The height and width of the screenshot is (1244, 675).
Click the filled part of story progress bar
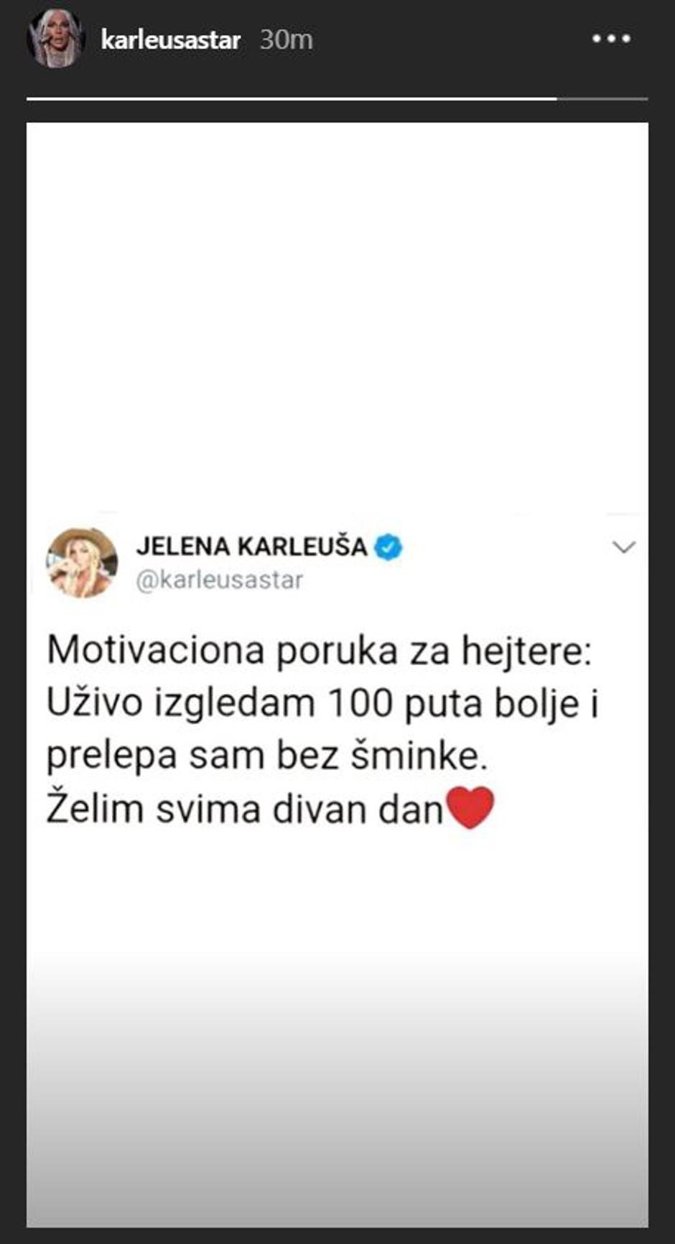(292, 98)
